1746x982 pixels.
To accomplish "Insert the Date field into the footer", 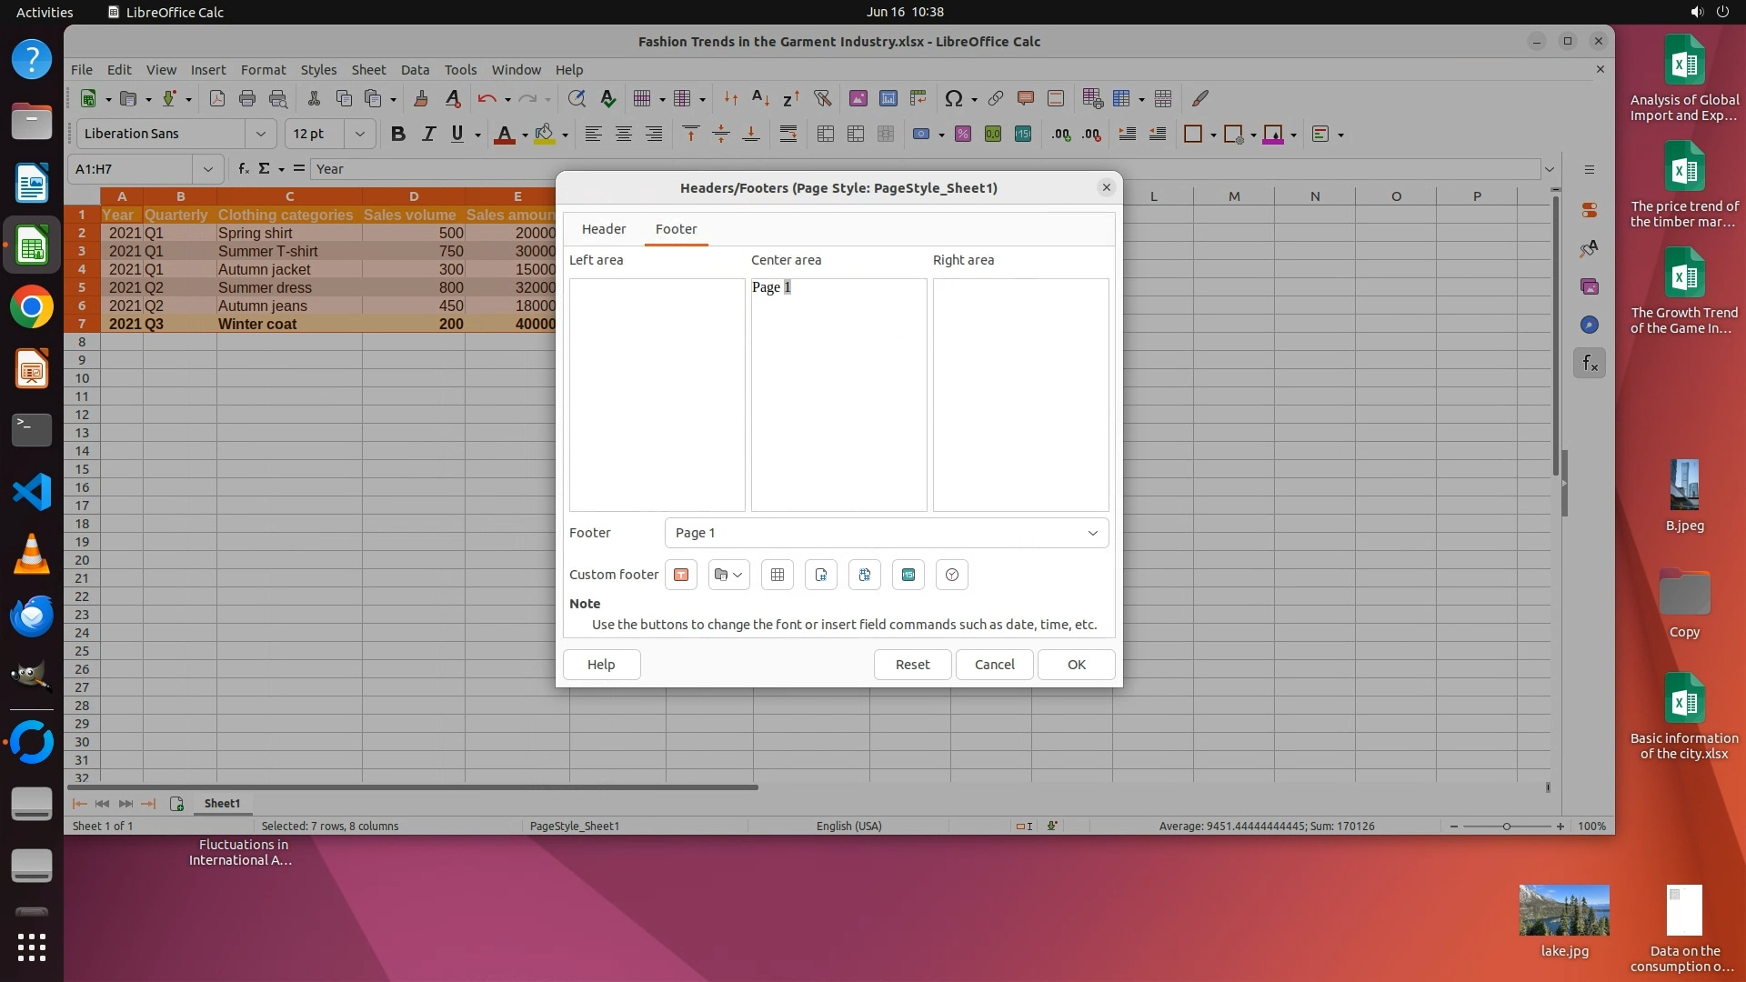I will coord(908,575).
